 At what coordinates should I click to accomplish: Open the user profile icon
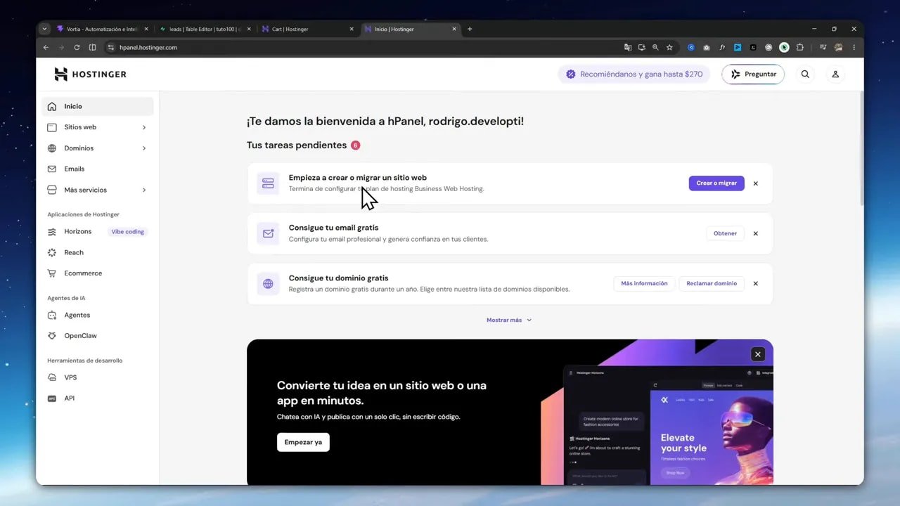coord(835,74)
